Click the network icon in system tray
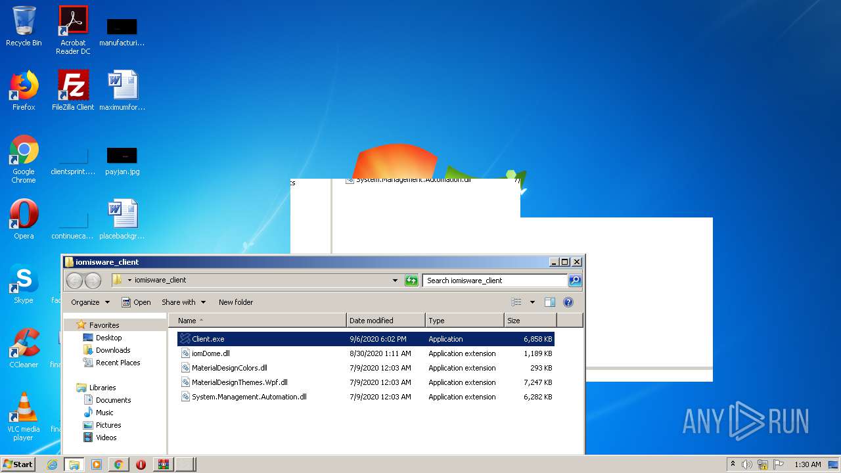Image resolution: width=841 pixels, height=473 pixels. pos(763,464)
